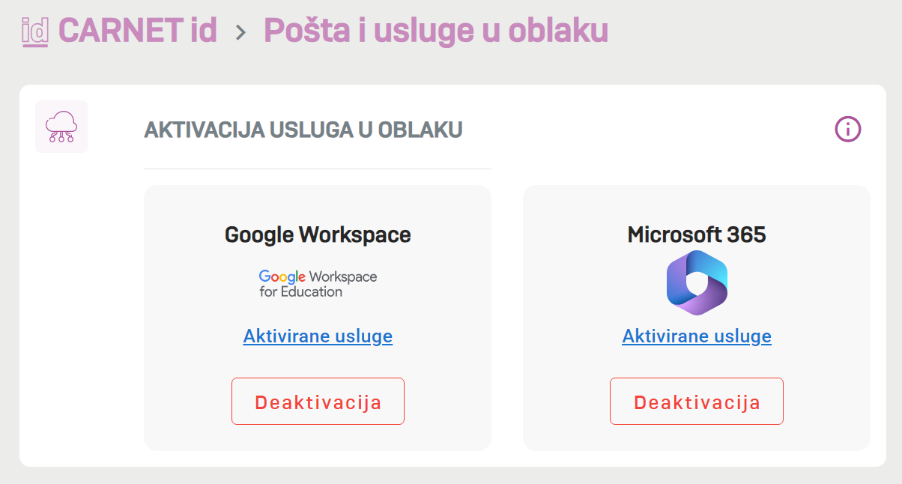Click the Google Workspace card title
902x484 pixels.
pos(318,235)
